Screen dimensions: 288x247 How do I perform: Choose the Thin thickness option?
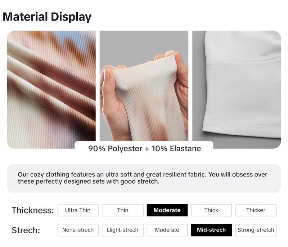click(x=123, y=210)
